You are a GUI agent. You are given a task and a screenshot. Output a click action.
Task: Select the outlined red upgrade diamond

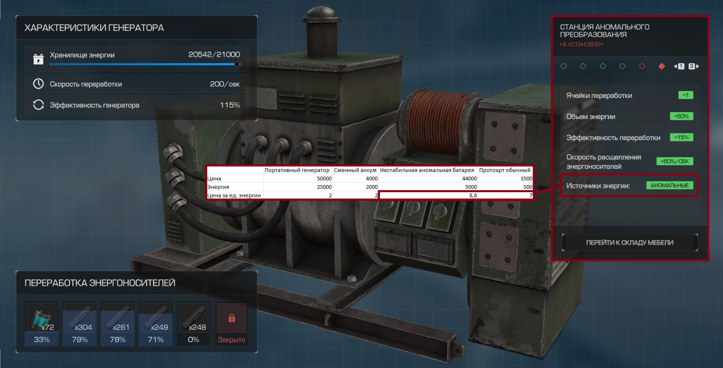642,66
